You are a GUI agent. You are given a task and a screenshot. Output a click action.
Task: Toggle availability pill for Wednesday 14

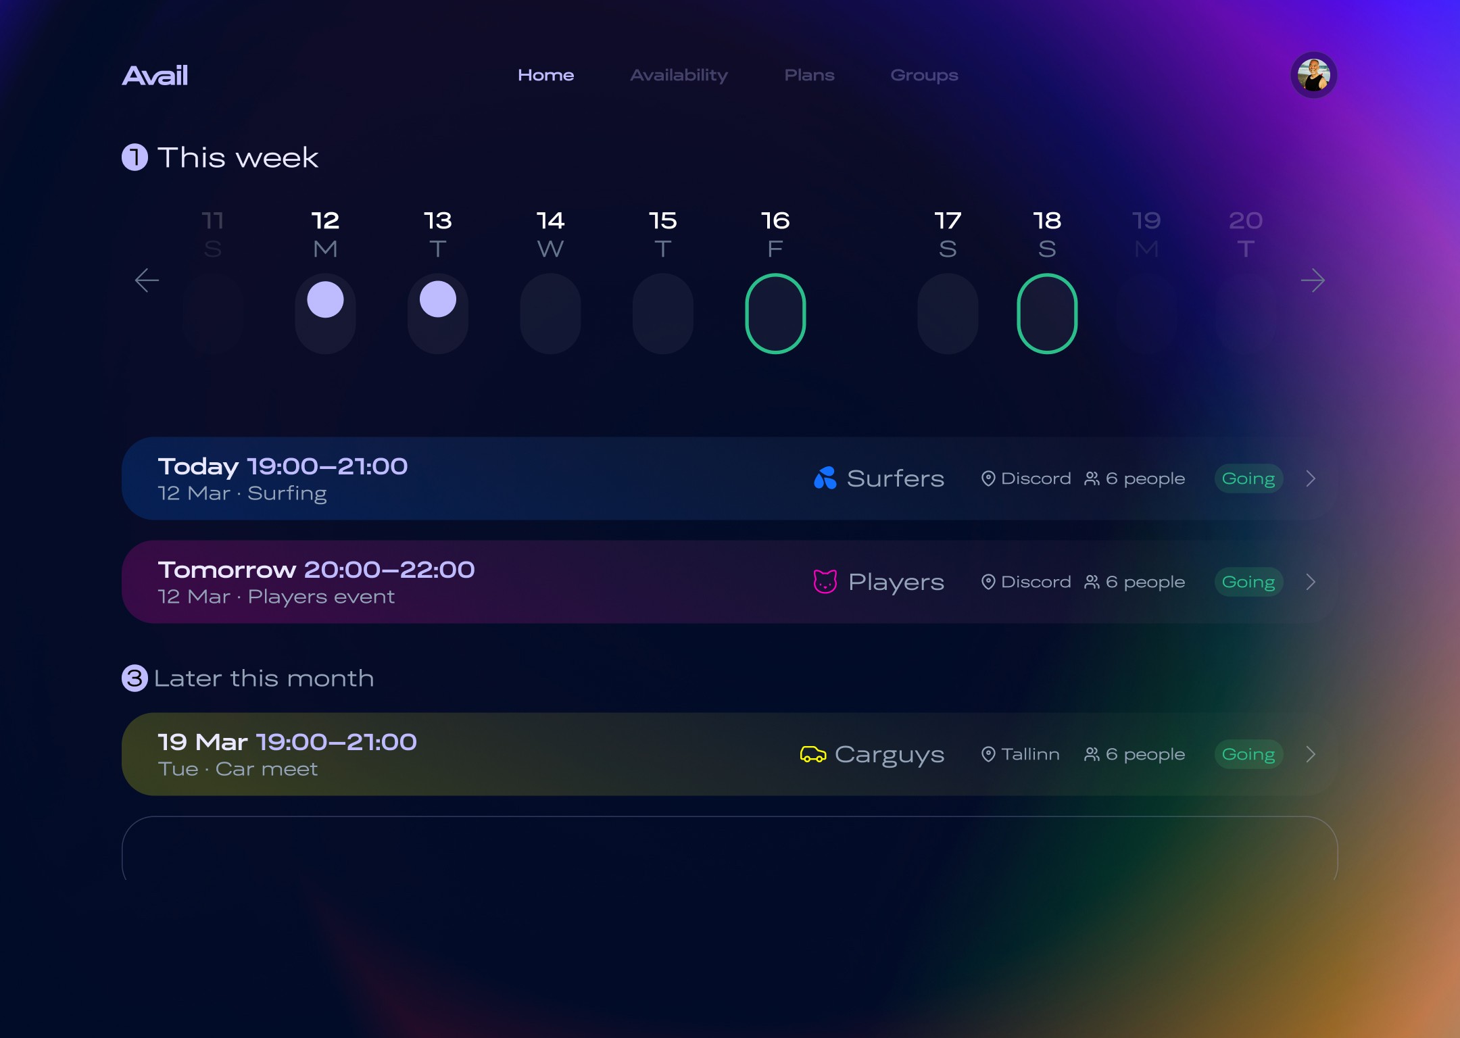pos(550,313)
